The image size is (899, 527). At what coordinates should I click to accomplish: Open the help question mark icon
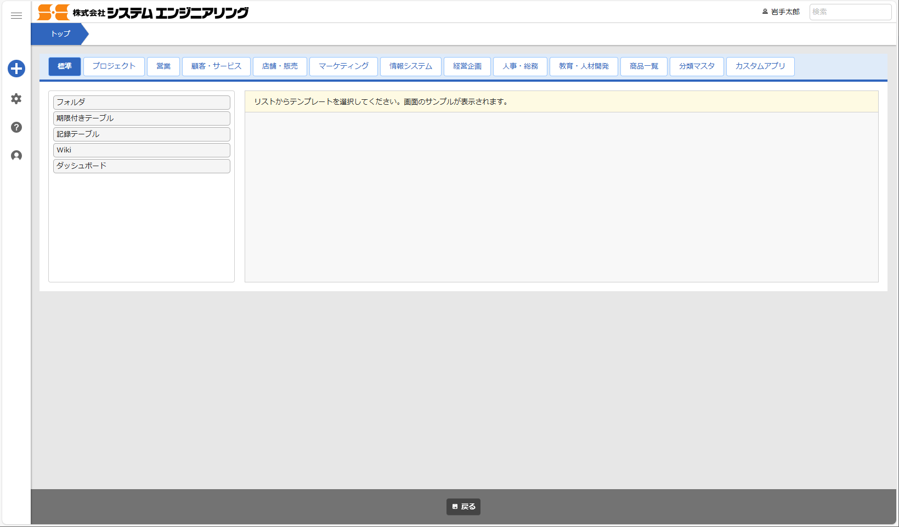coord(16,127)
